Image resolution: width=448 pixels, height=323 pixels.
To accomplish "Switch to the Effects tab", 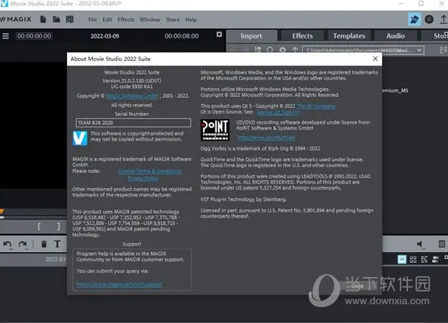I will [x=302, y=36].
